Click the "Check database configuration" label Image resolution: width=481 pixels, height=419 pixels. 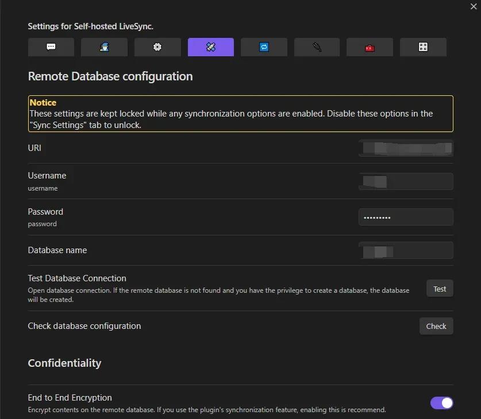pos(84,326)
